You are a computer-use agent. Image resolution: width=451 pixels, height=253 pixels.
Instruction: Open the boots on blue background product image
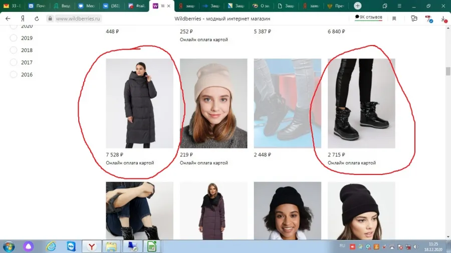pyautogui.click(x=287, y=103)
